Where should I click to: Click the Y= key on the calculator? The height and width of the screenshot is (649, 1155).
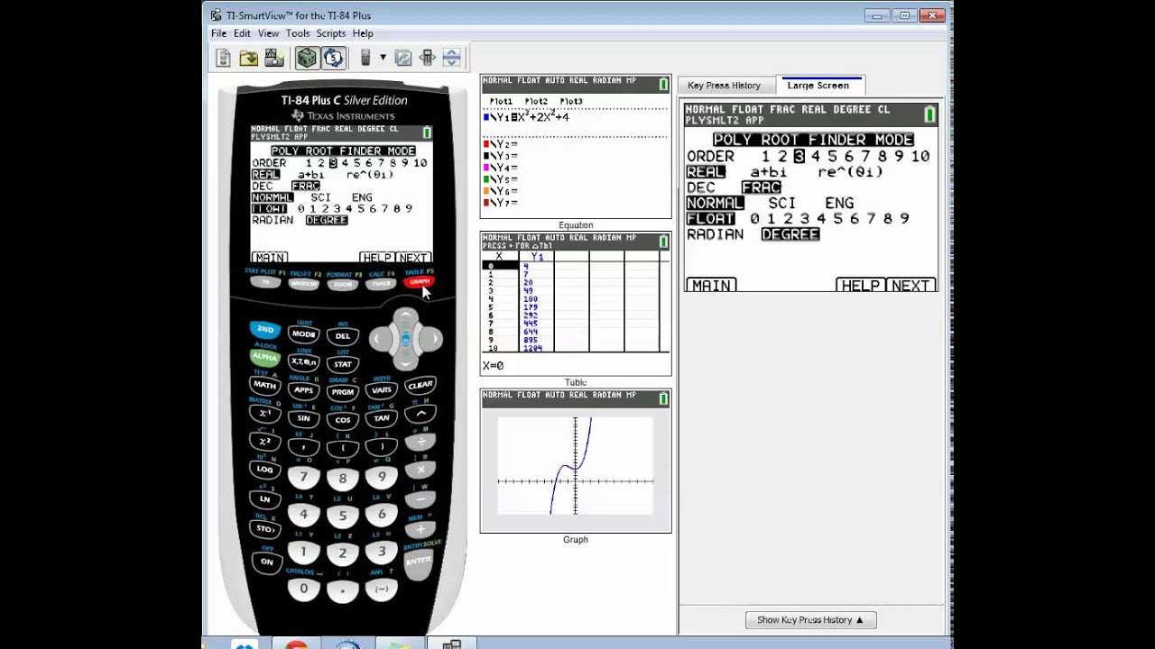(x=265, y=282)
